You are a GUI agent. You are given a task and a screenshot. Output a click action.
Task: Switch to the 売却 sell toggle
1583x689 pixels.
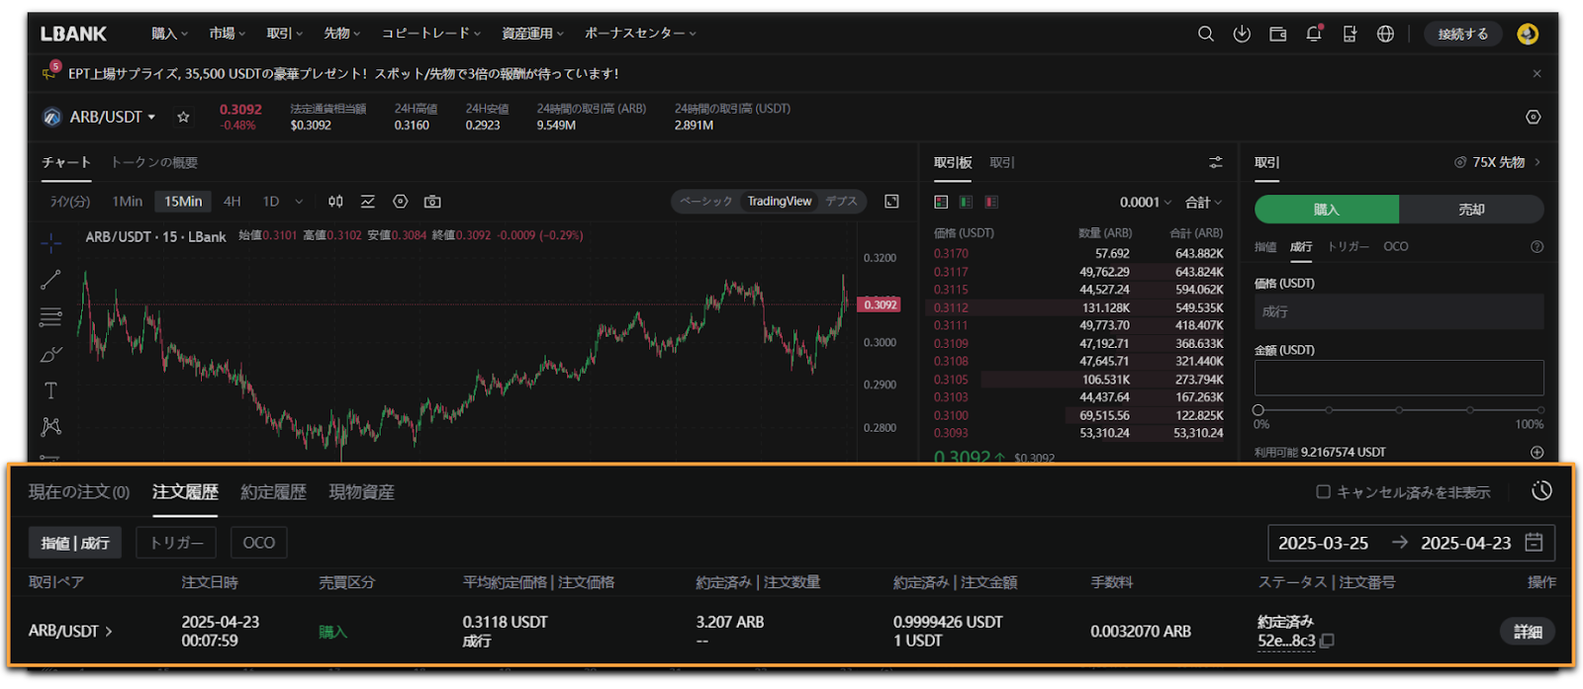click(x=1471, y=210)
